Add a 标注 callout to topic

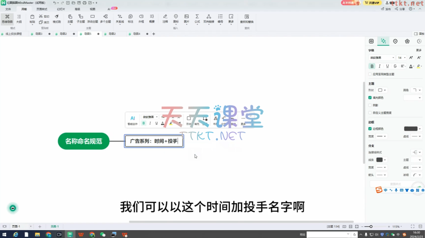tap(131, 18)
